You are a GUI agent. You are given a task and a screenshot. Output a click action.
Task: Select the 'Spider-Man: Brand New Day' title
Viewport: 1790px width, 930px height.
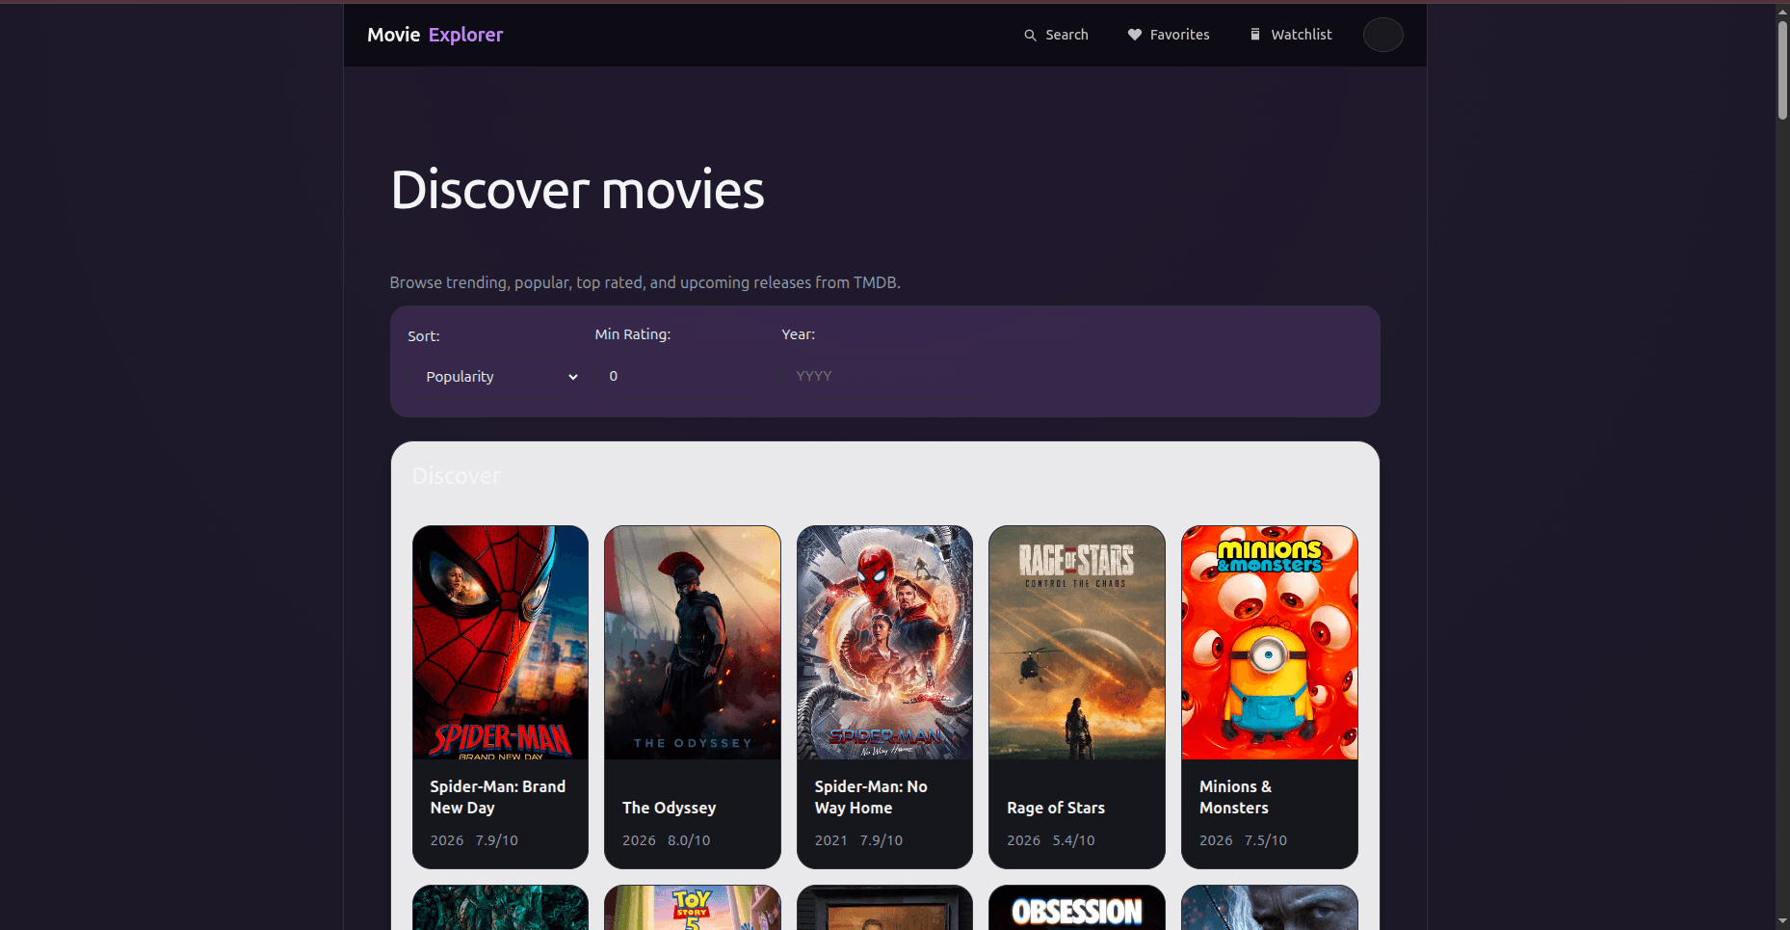(497, 797)
